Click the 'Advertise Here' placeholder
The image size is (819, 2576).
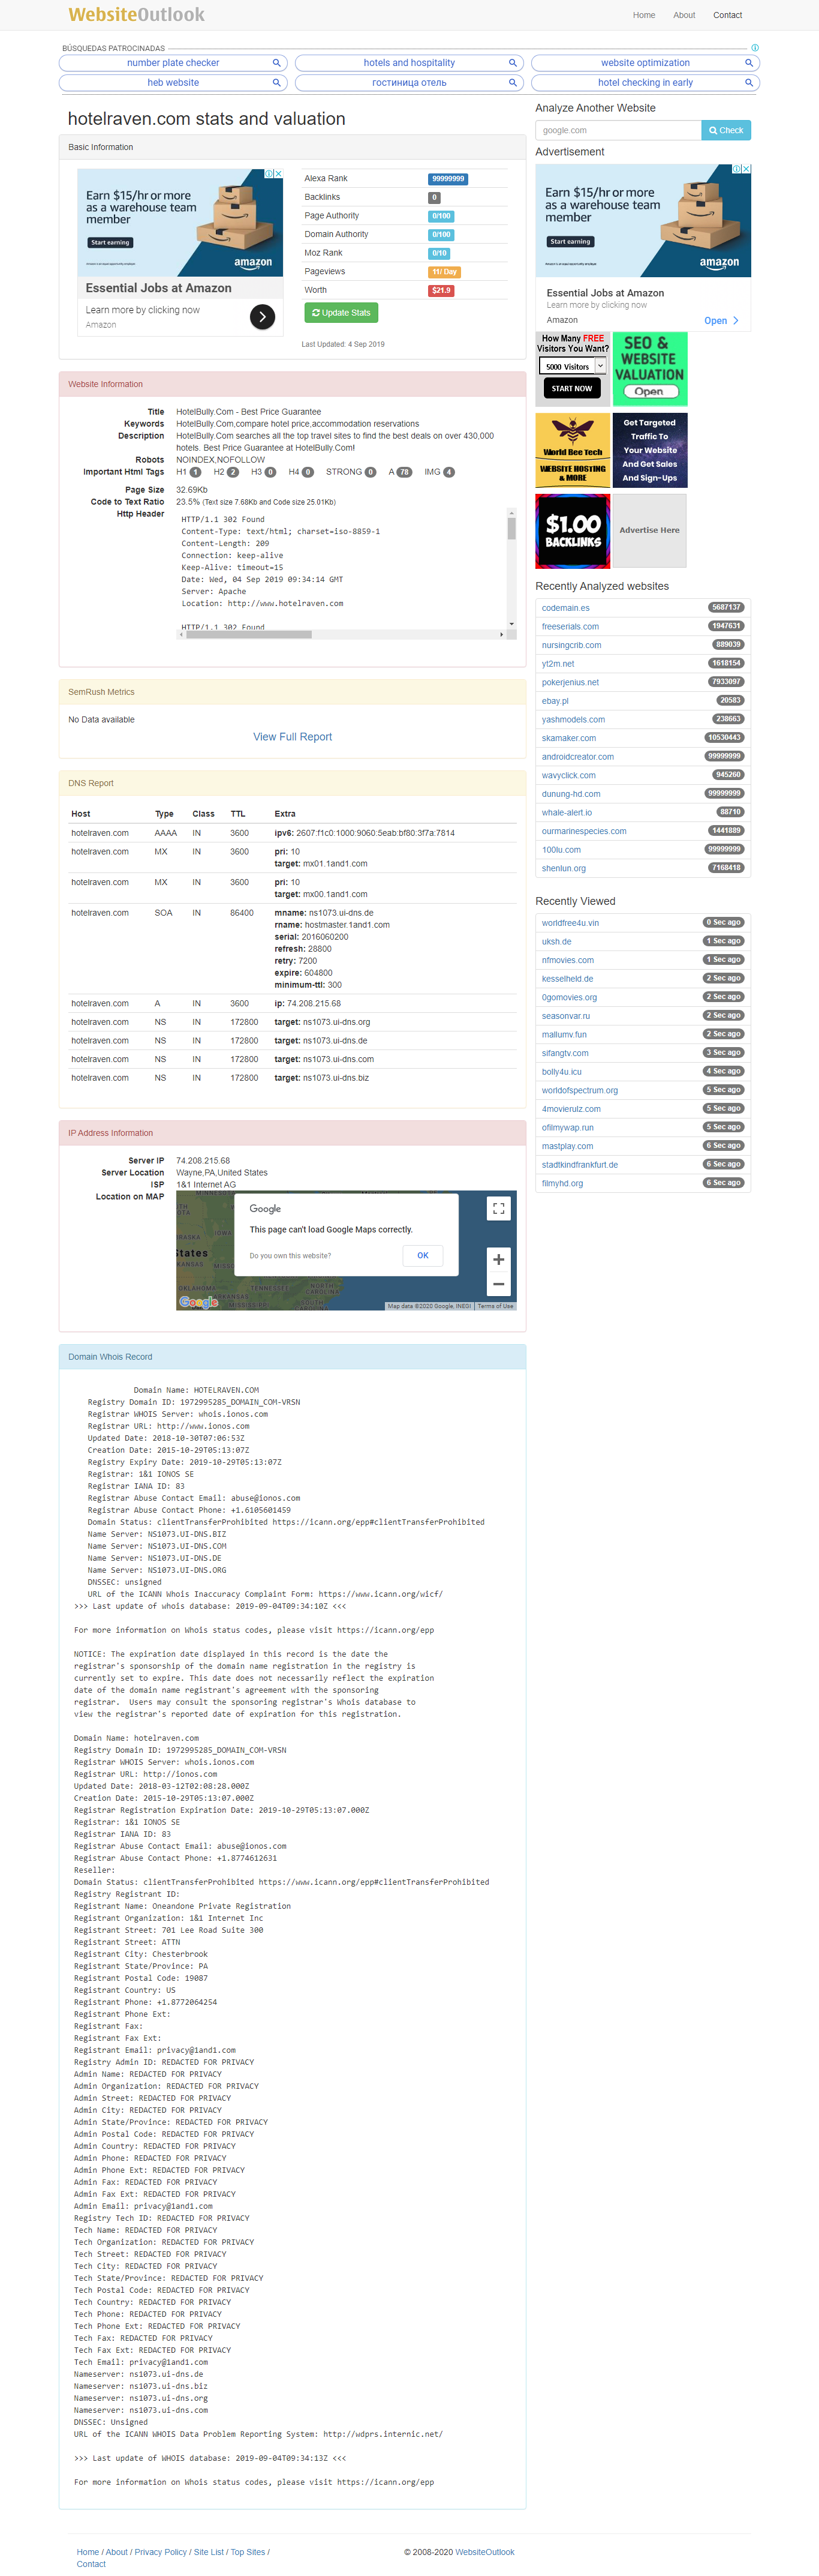pos(649,530)
